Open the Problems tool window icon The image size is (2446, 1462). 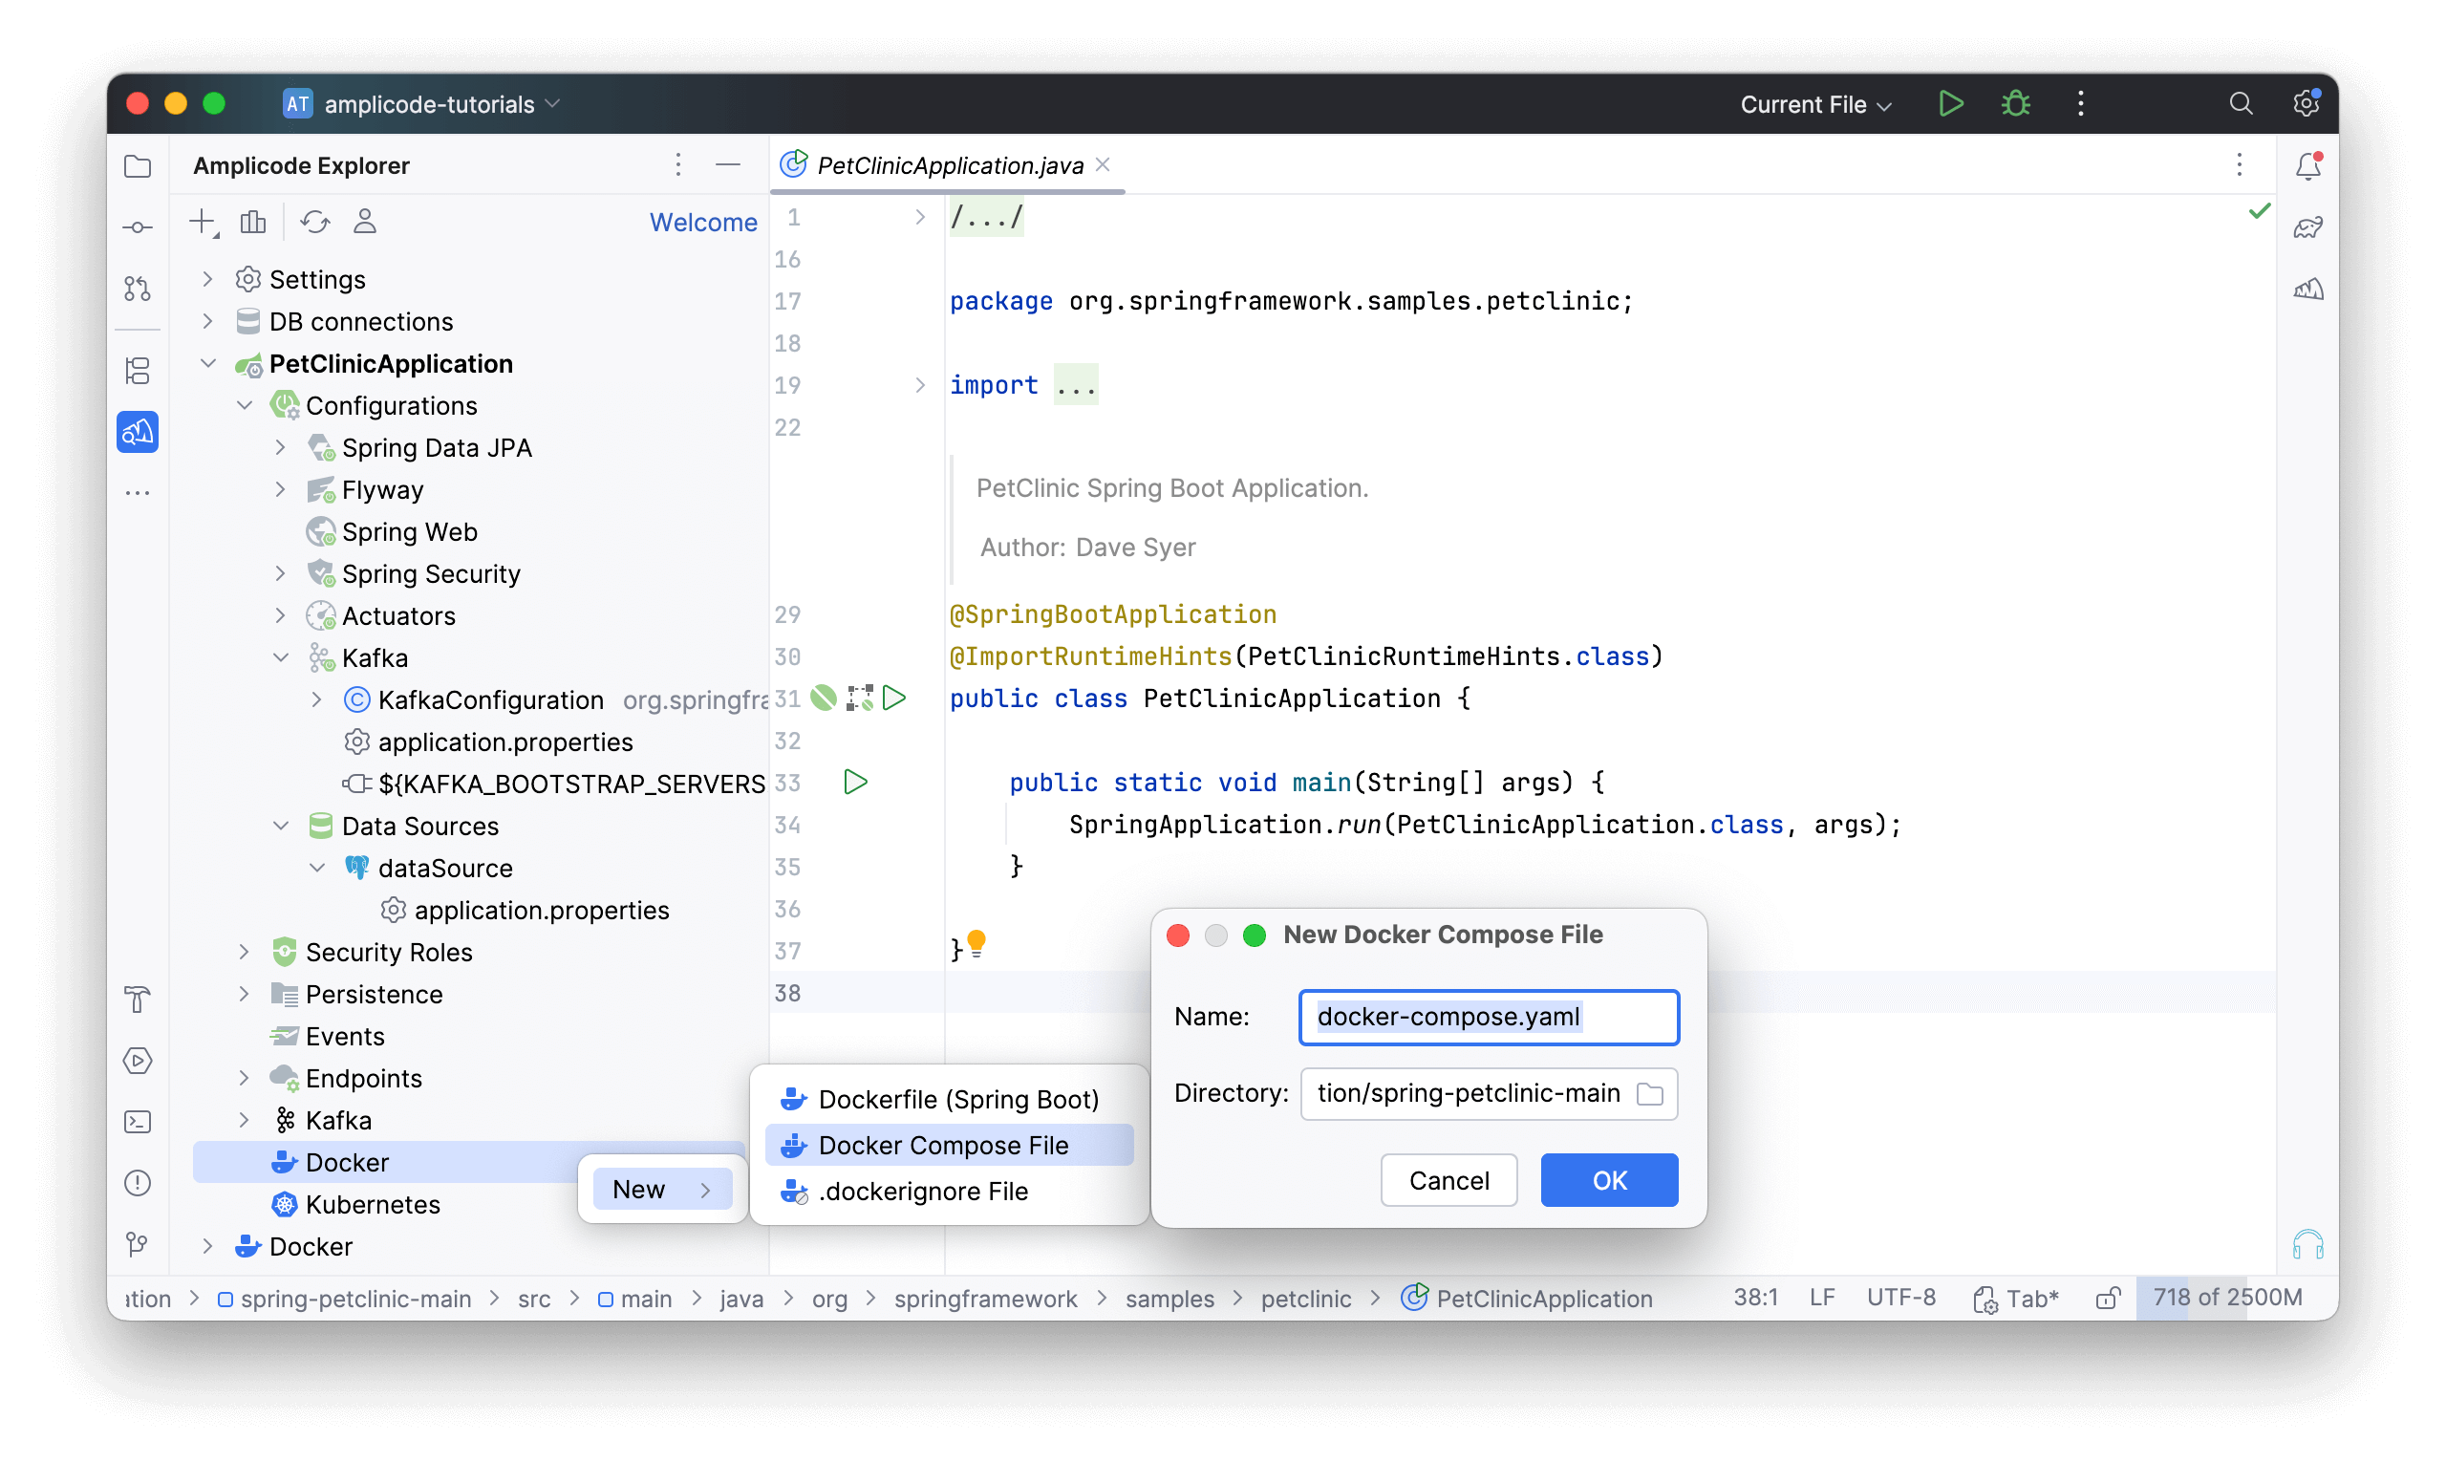coord(138,1183)
